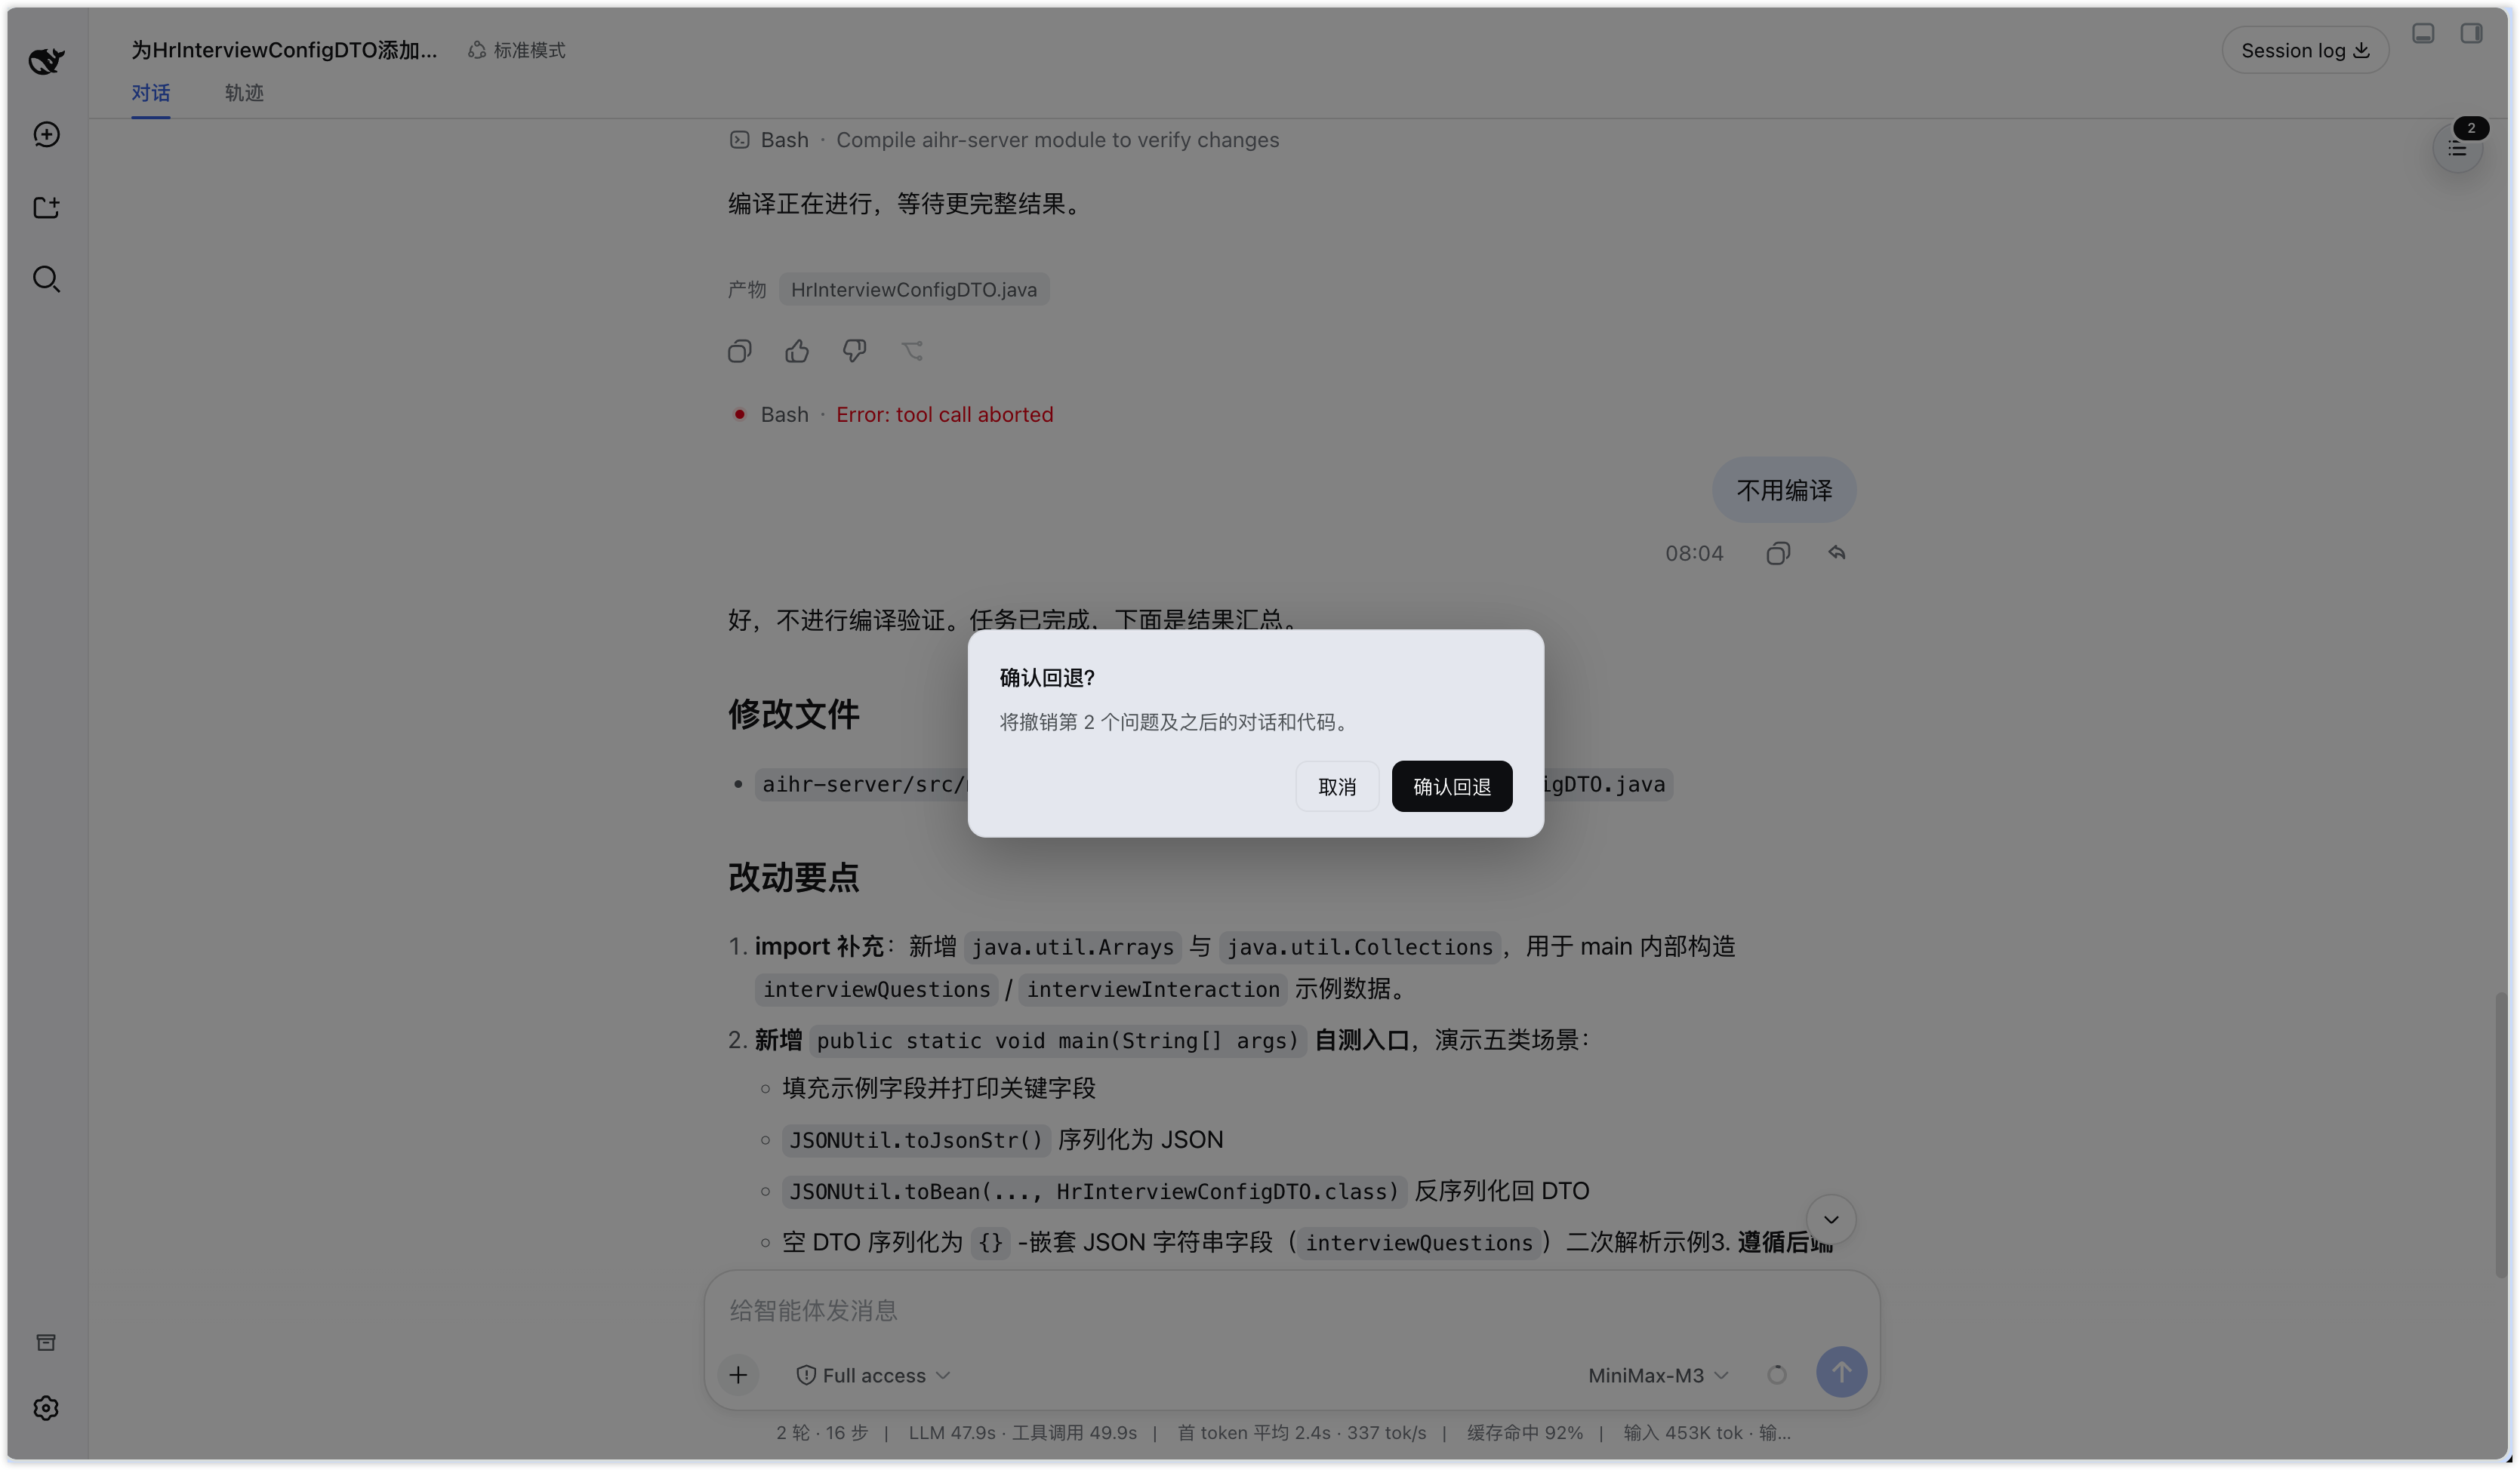Click the 标准模式 mode indicator
The width and height of the screenshot is (2520, 1470).
[516, 50]
